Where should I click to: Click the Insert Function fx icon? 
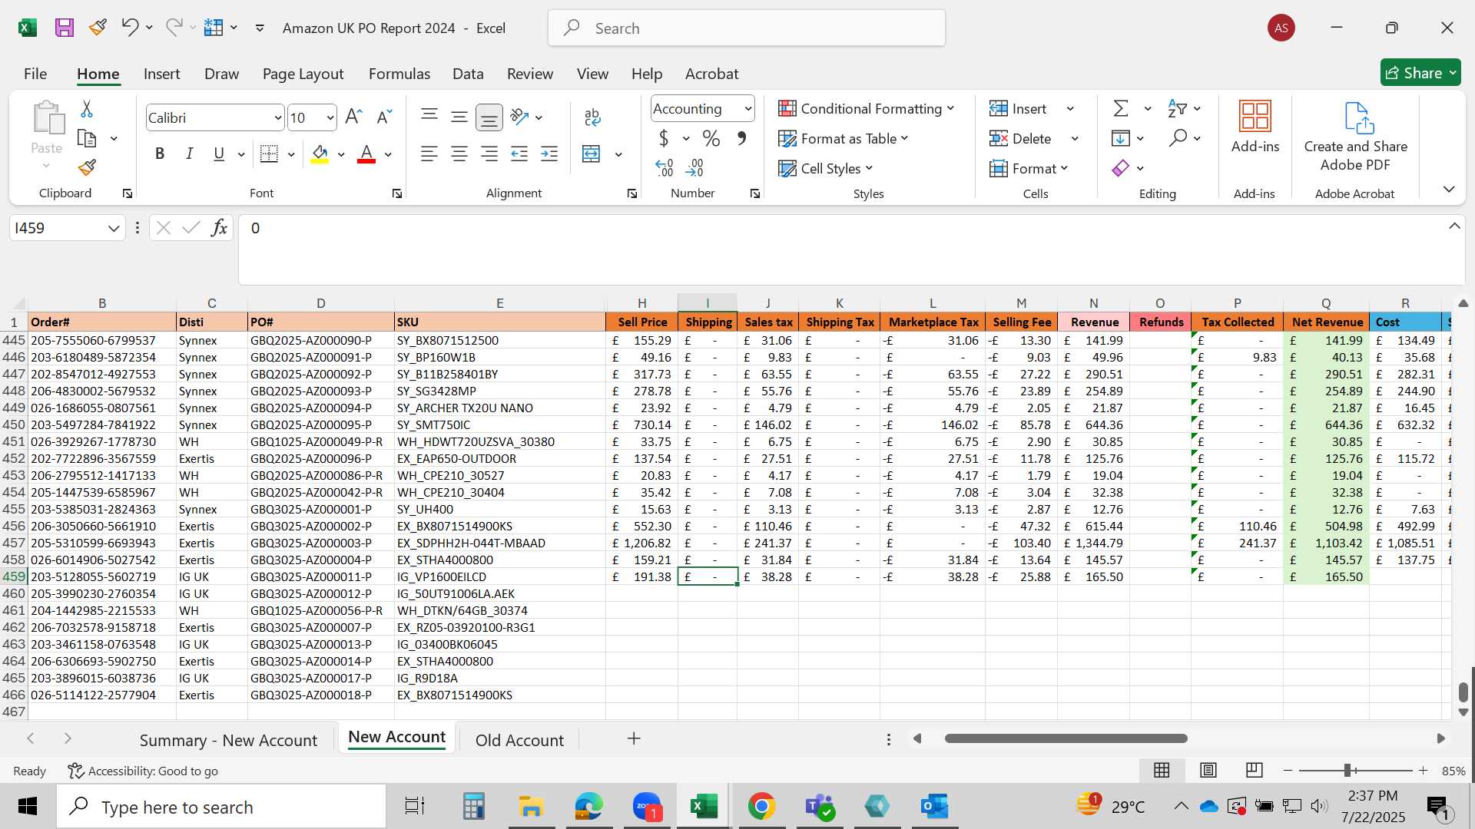tap(219, 227)
